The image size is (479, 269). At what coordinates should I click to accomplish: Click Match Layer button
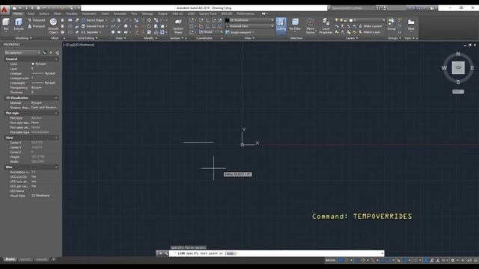369,32
